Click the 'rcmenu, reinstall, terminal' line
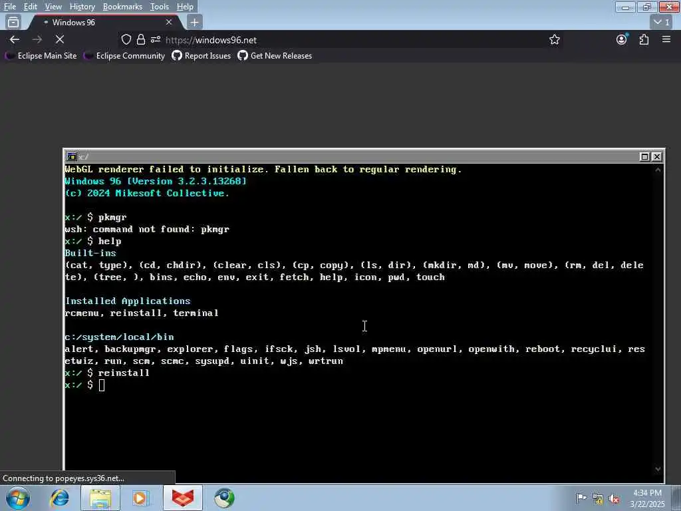The width and height of the screenshot is (681, 511). tap(142, 313)
